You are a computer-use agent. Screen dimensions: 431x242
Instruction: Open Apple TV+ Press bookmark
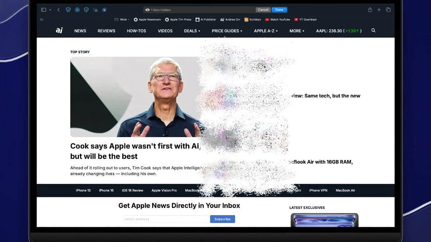(x=178, y=19)
